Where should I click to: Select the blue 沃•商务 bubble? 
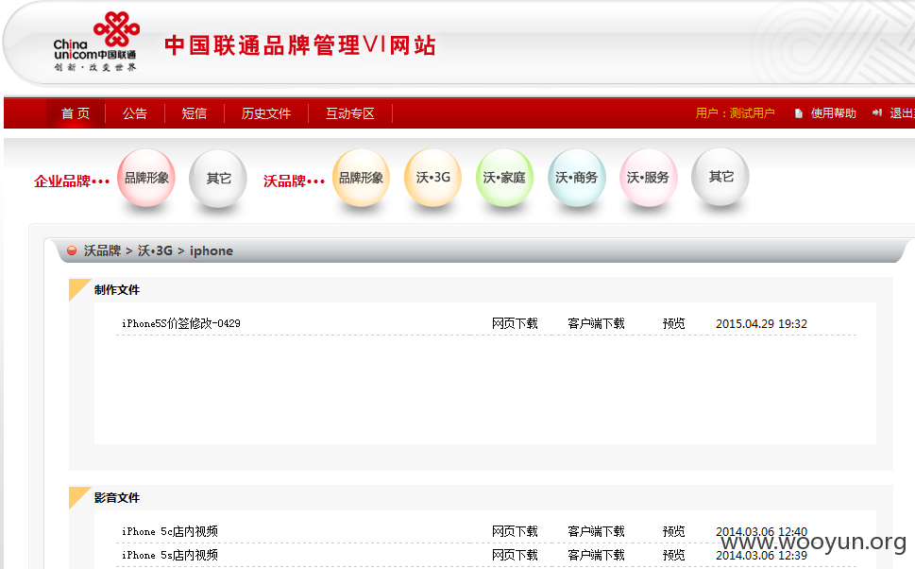(577, 178)
